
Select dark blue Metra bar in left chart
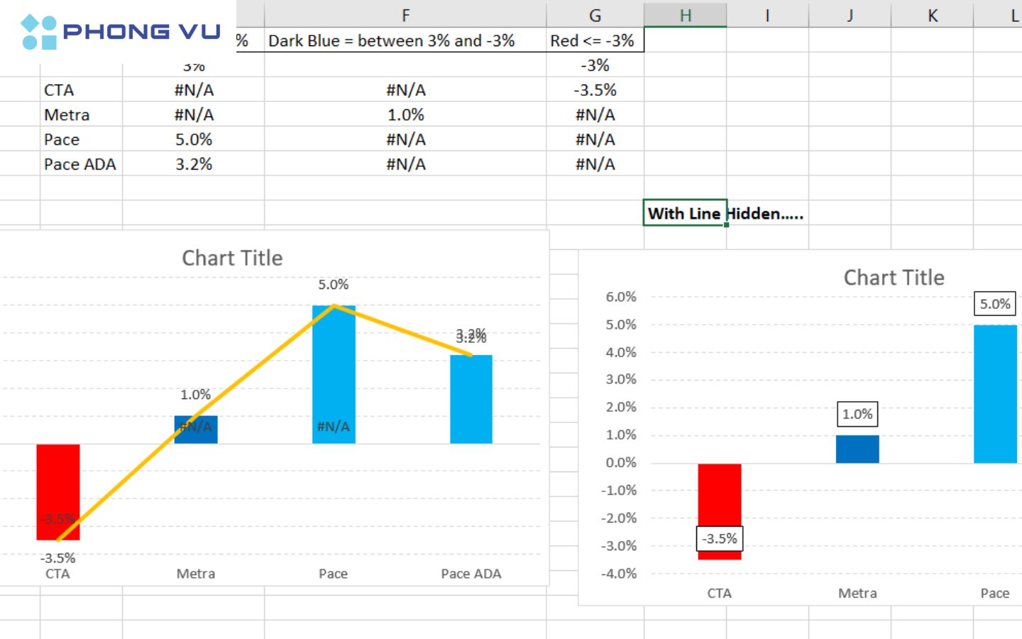[196, 430]
